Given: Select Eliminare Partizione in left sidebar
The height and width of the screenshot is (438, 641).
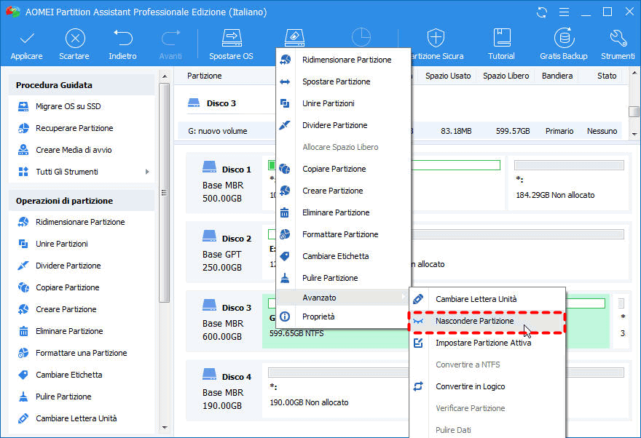Looking at the screenshot, I should [69, 331].
